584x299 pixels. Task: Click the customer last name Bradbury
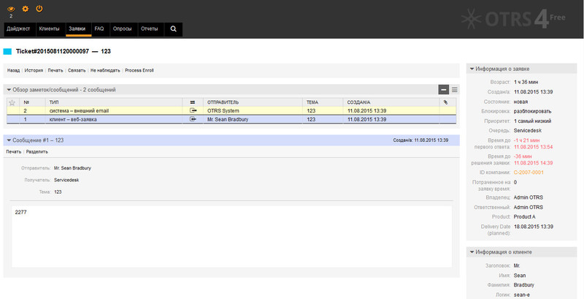pos(523,285)
